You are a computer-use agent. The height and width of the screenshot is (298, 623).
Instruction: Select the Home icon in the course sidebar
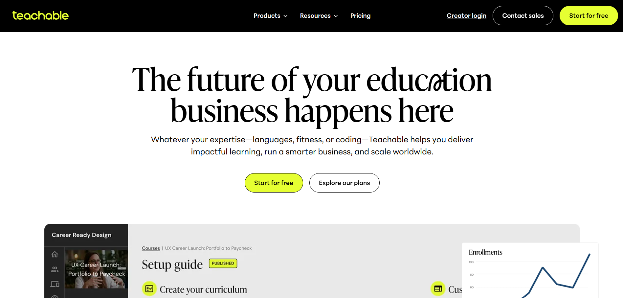55,254
